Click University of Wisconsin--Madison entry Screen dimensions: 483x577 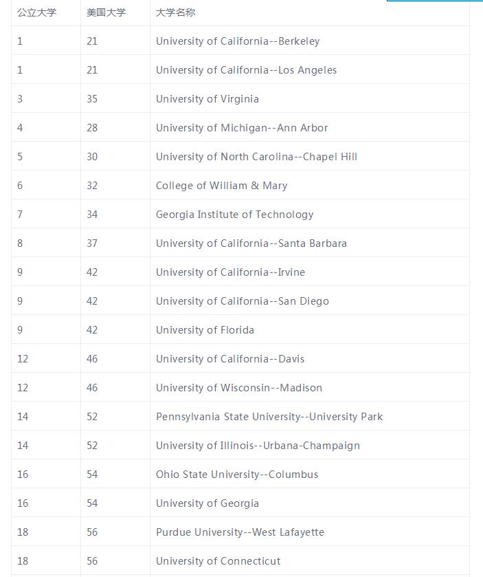239,388
